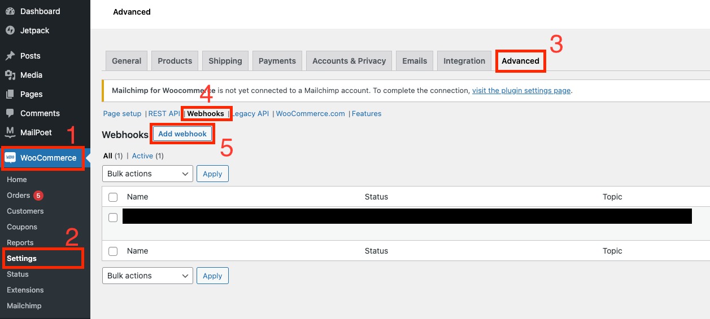The height and width of the screenshot is (319, 710).
Task: Tick the checkbox on the redacted webhook row
Action: (x=113, y=218)
